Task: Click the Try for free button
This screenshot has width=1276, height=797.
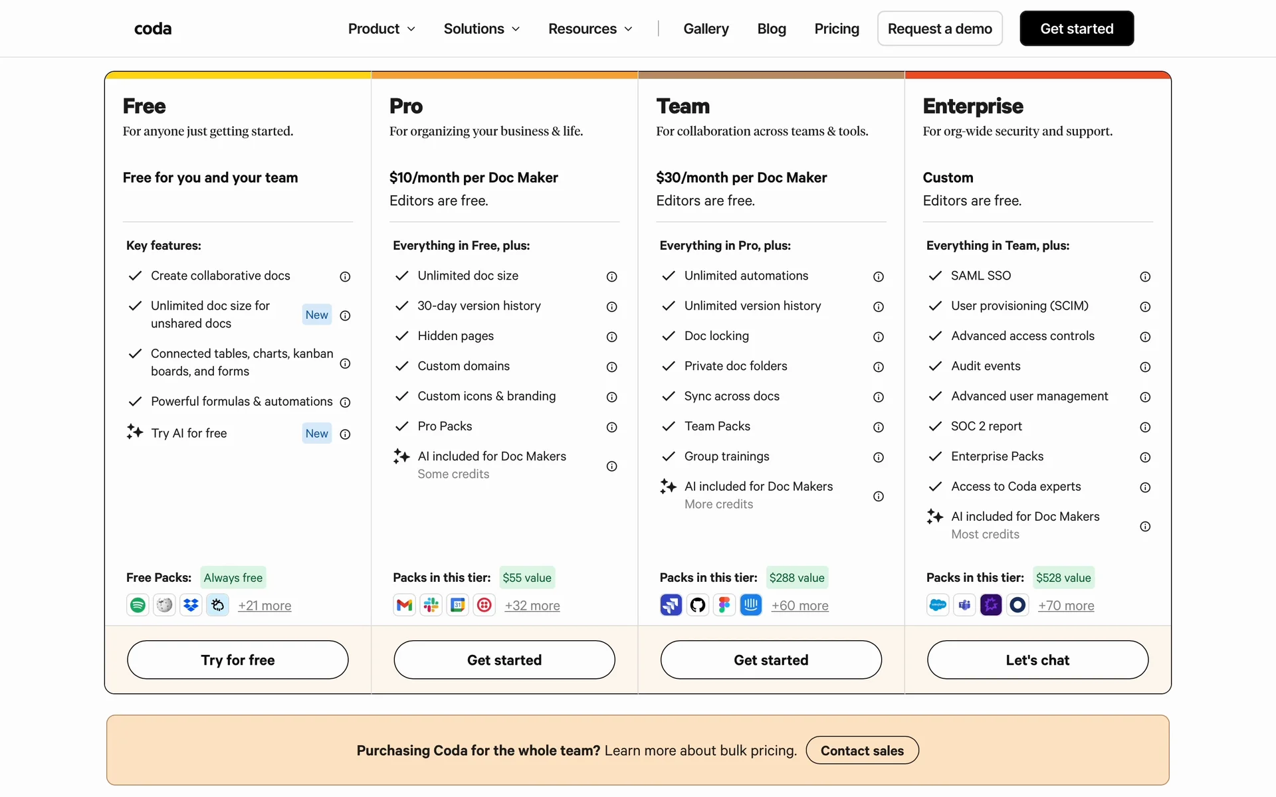Action: 237,660
